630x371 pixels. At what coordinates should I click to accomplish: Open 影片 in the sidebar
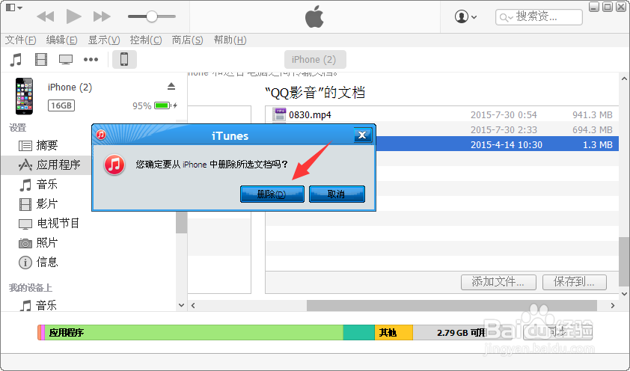(x=37, y=204)
